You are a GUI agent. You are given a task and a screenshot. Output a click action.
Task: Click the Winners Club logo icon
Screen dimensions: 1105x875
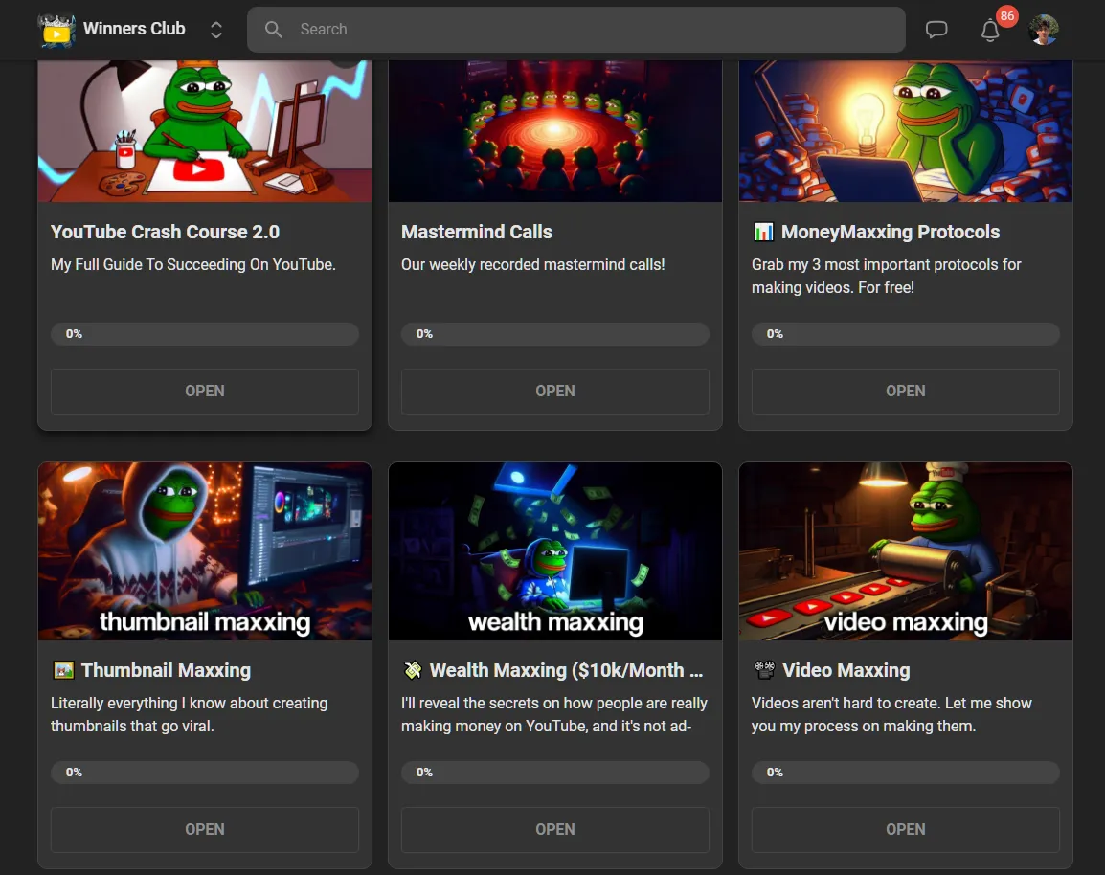[56, 31]
